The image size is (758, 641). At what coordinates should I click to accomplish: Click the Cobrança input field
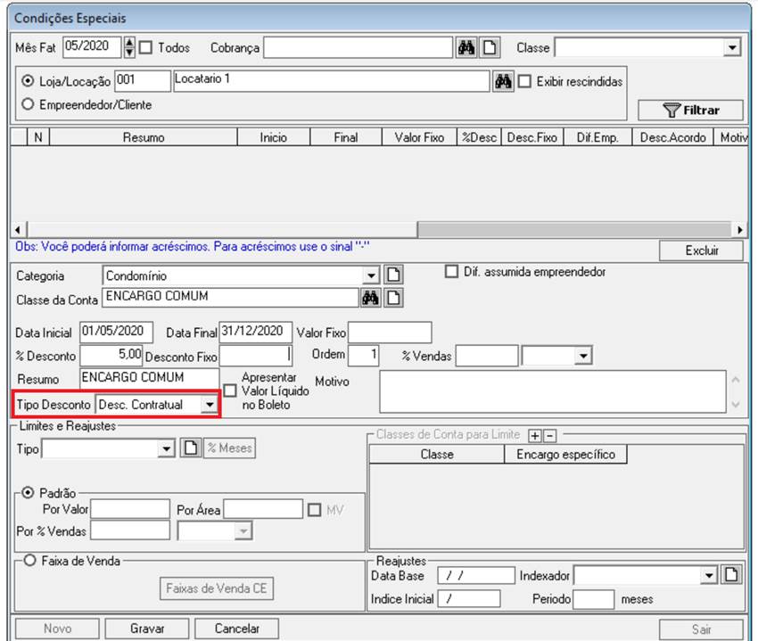[x=358, y=48]
